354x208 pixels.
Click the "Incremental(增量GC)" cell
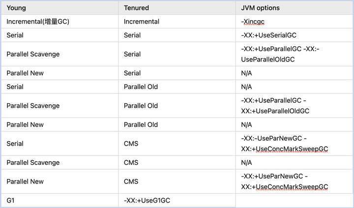(x=38, y=22)
